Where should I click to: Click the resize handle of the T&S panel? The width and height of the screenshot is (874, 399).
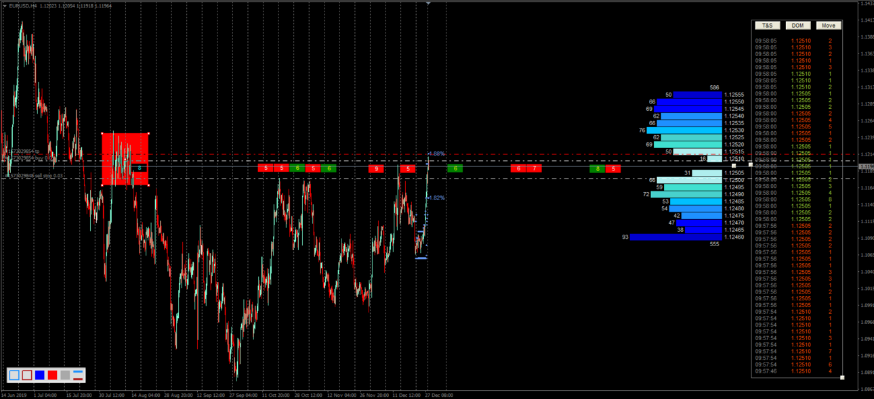(x=842, y=377)
